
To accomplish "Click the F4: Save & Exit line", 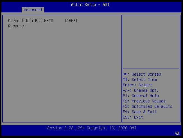I will pos(140,112).
